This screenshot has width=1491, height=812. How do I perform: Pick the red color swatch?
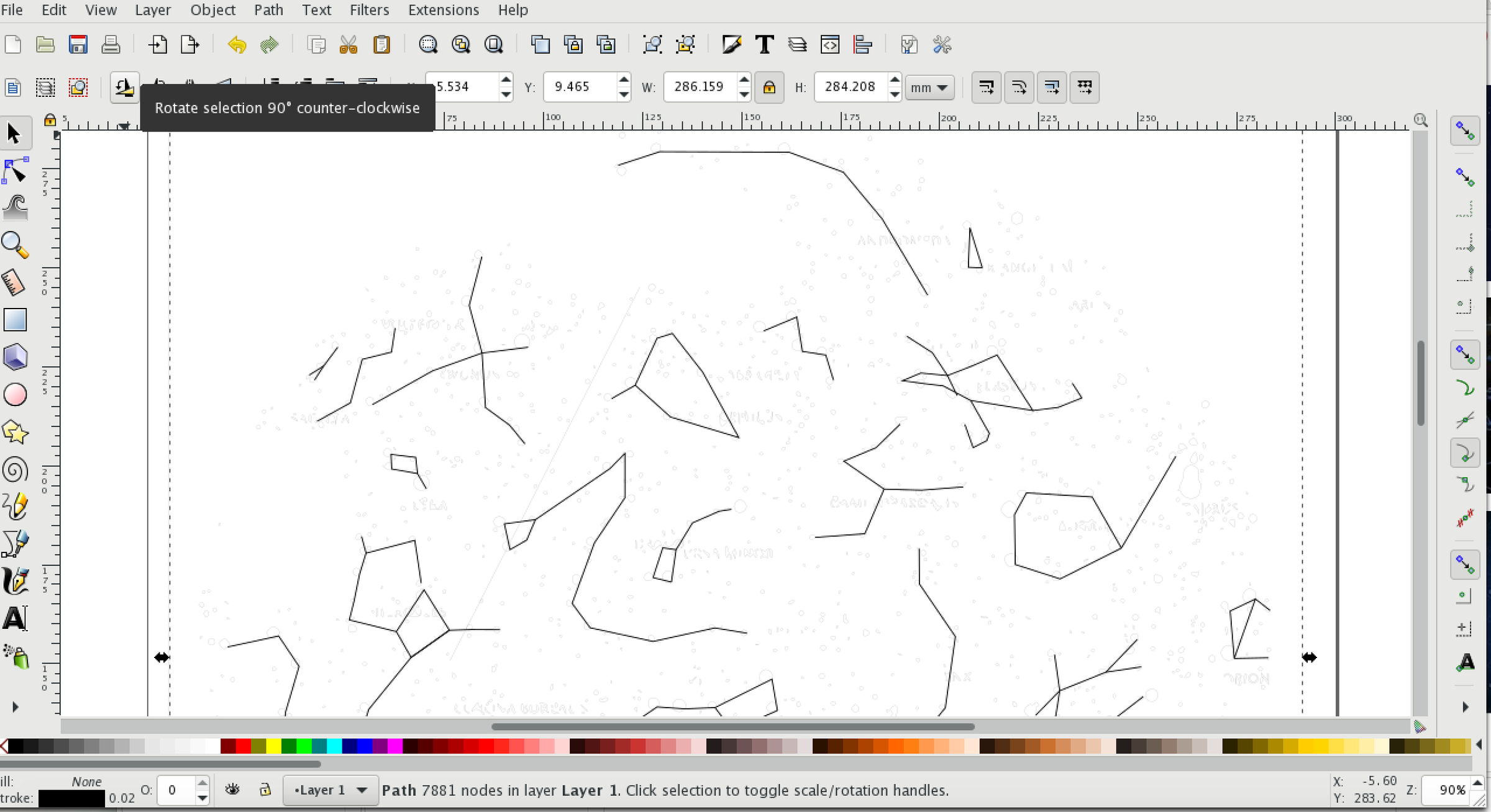coord(243,746)
